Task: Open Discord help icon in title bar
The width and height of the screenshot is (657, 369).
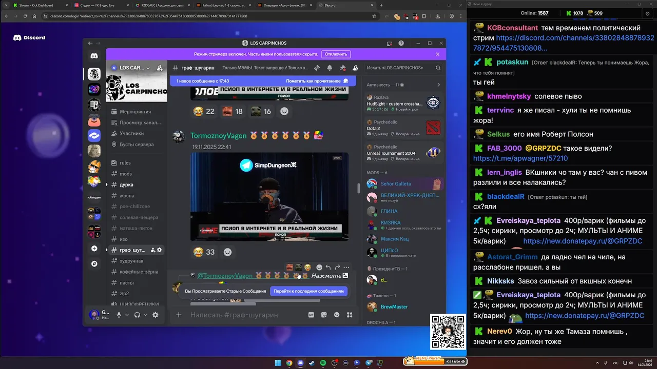Action: click(x=401, y=43)
